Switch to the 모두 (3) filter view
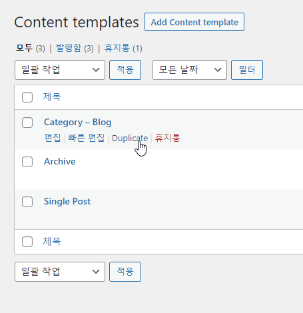The width and height of the screenshot is (303, 313). 31,48
